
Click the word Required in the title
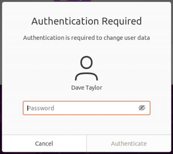tap(122, 21)
